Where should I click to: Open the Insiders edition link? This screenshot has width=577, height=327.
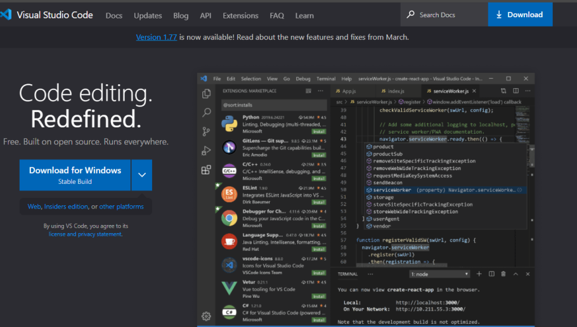pyautogui.click(x=66, y=207)
